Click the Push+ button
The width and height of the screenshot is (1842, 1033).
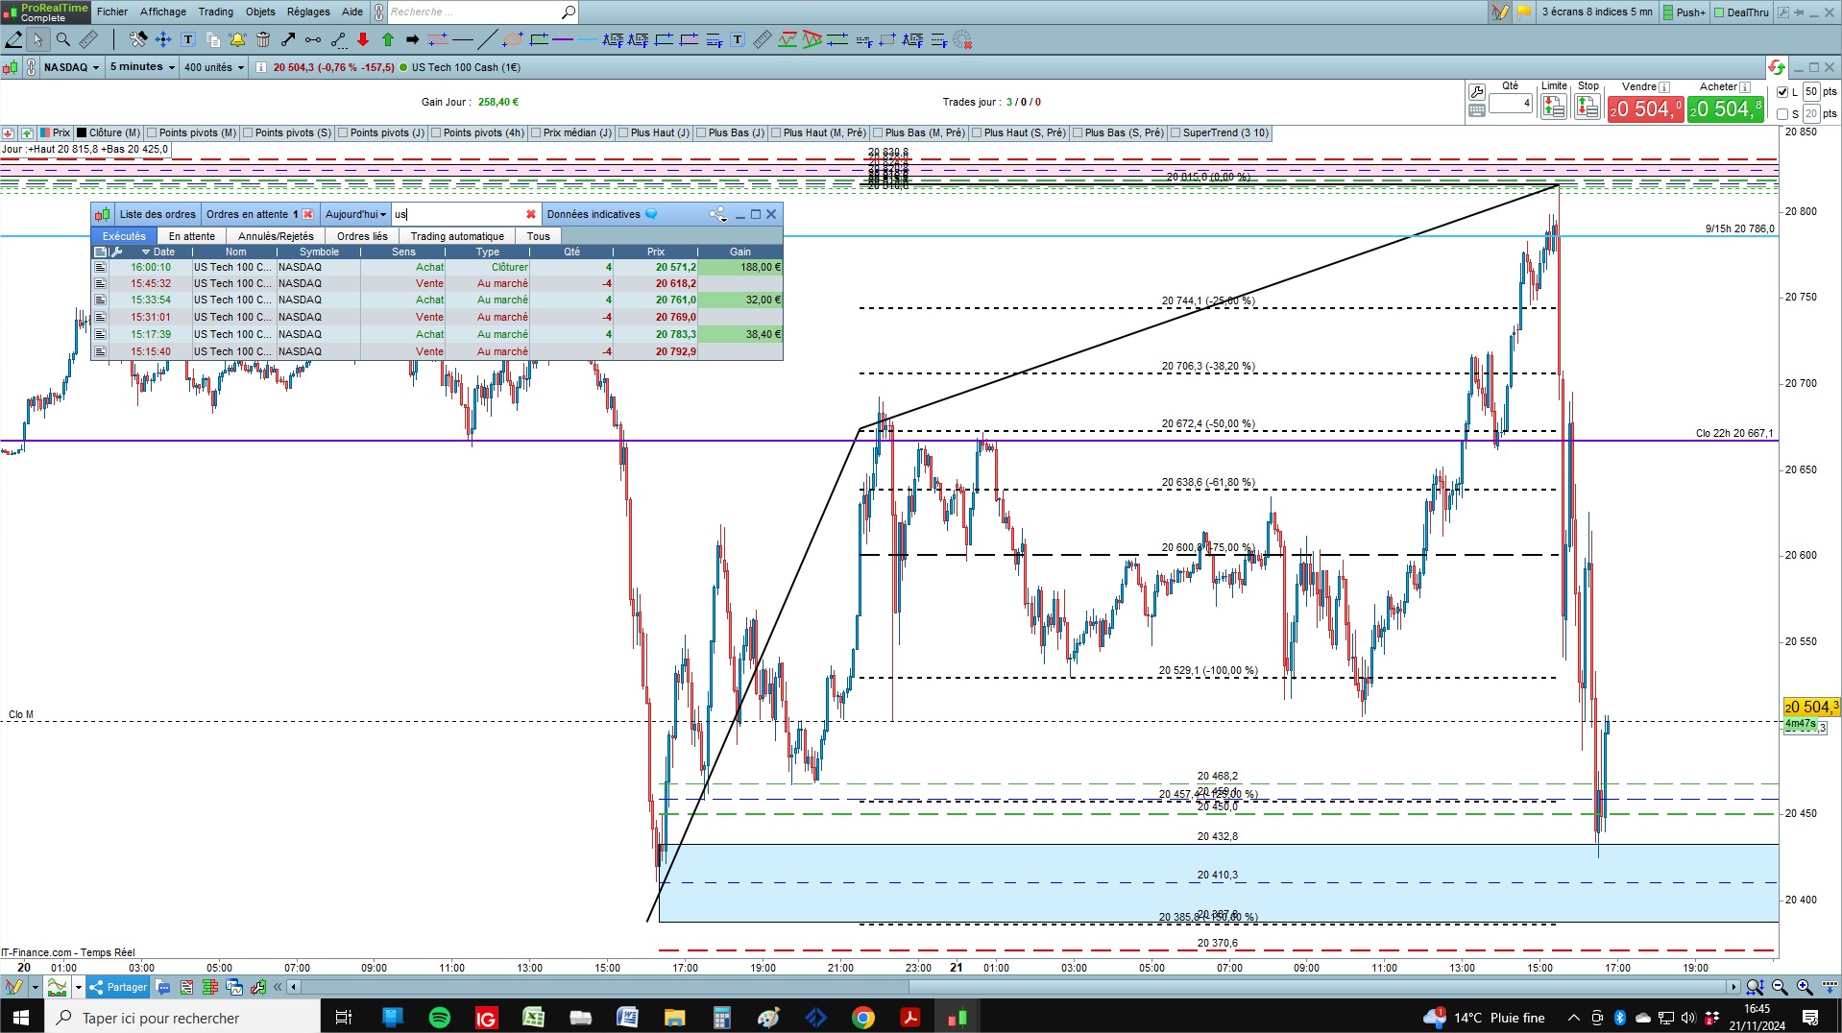1684,12
